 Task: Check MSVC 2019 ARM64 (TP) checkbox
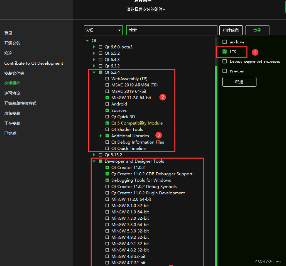pyautogui.click(x=107, y=85)
